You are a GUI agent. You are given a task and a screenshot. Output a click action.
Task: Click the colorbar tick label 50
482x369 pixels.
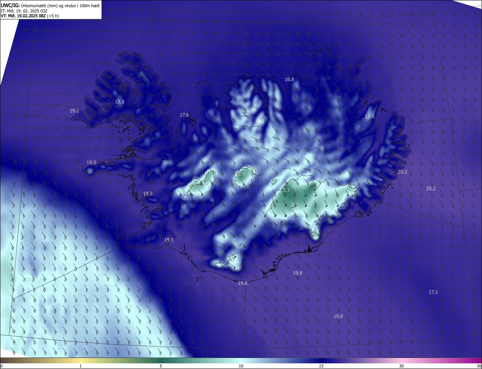pos(479,366)
